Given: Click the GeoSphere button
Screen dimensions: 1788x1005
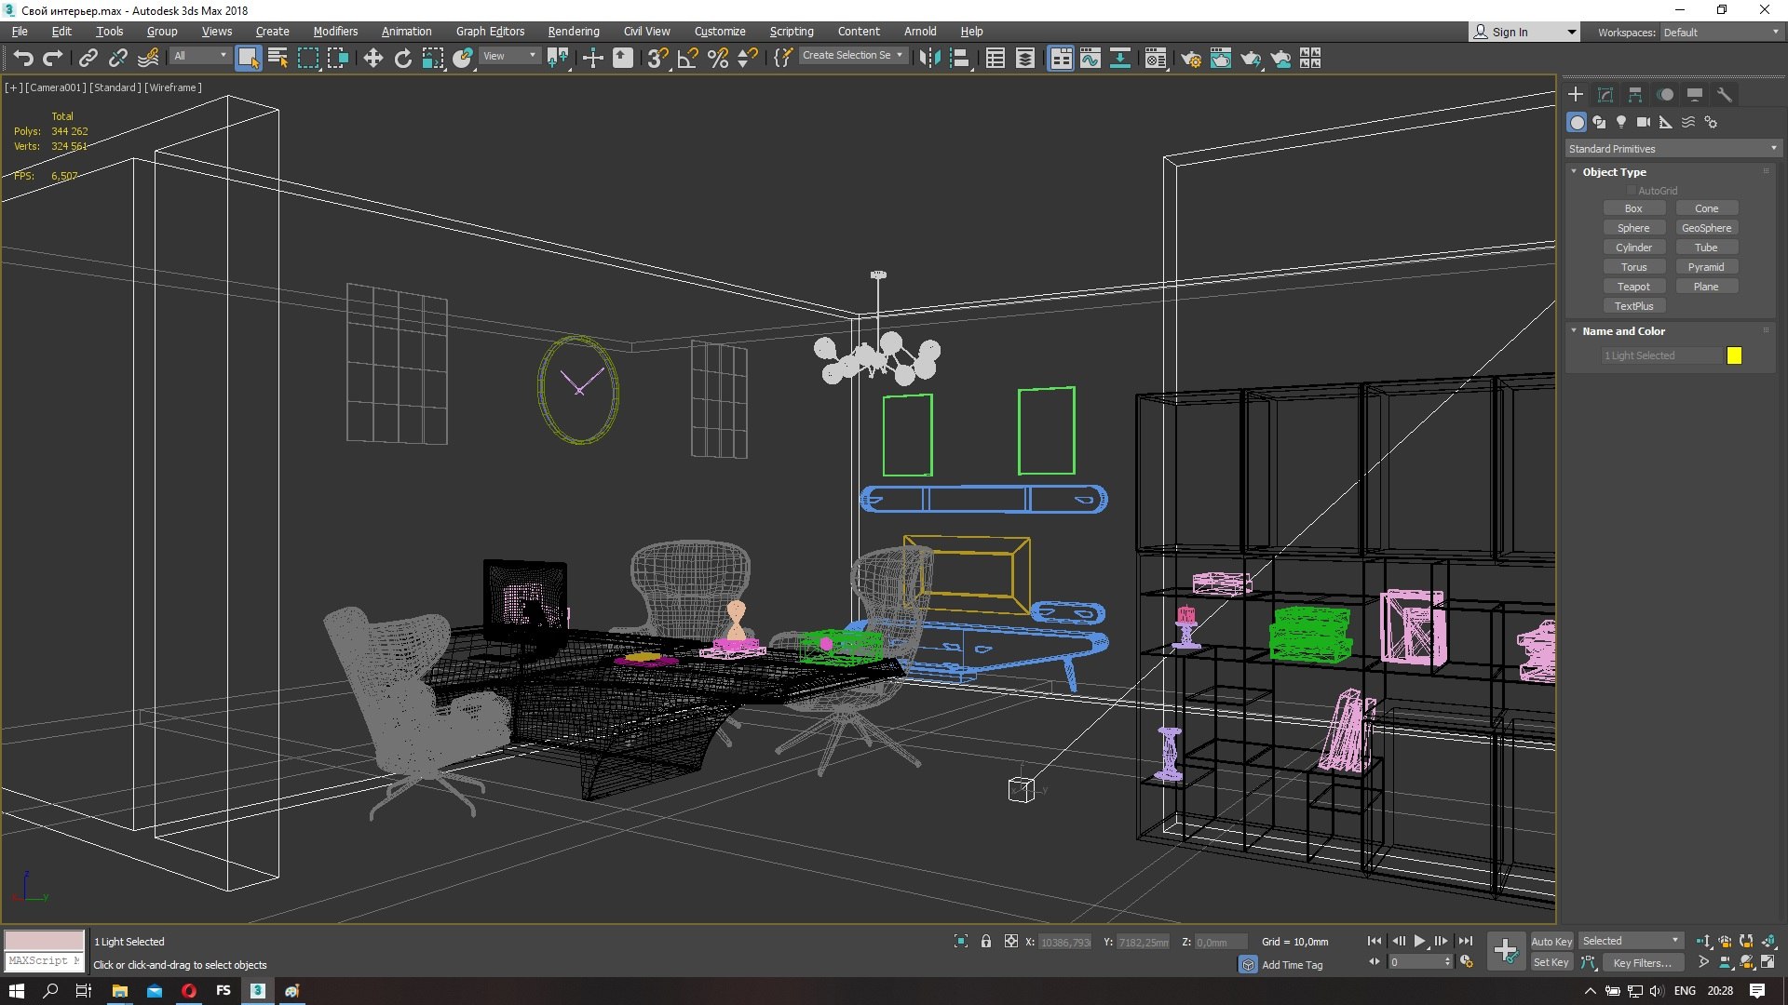Looking at the screenshot, I should pos(1706,228).
